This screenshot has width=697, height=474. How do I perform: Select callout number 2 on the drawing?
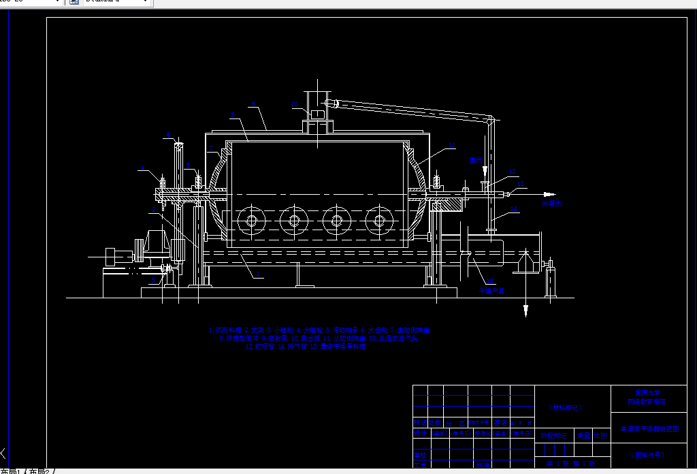(x=154, y=210)
